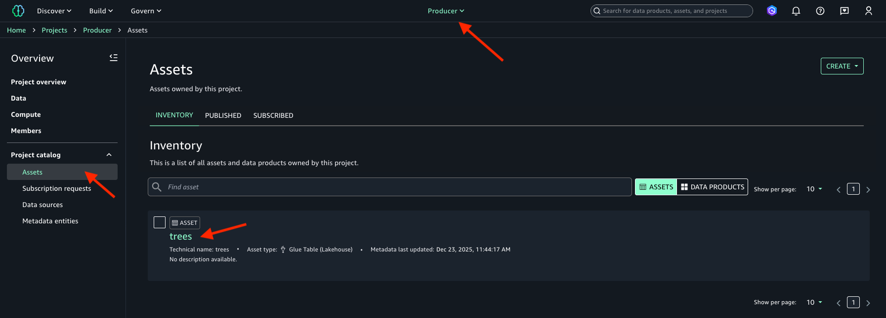Collapse the Overview sidebar panel
The image size is (886, 318).
pos(114,58)
